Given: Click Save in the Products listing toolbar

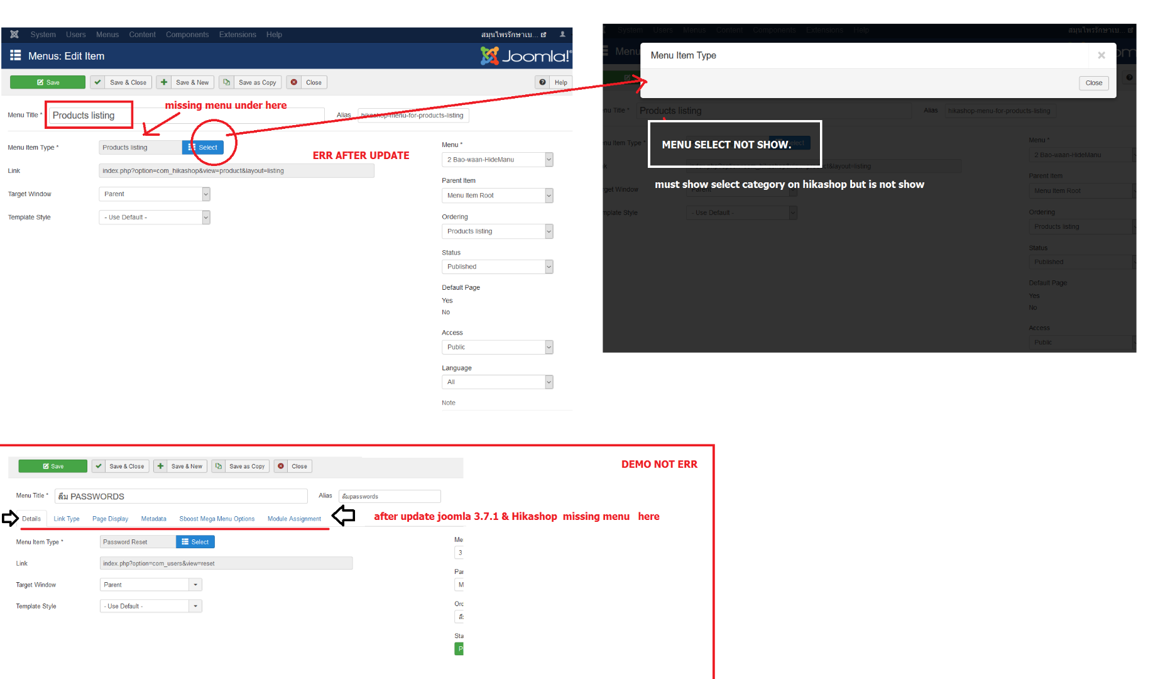Looking at the screenshot, I should point(48,82).
